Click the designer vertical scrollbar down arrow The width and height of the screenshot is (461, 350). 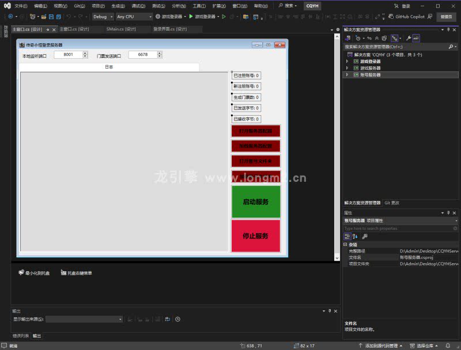pos(337,258)
